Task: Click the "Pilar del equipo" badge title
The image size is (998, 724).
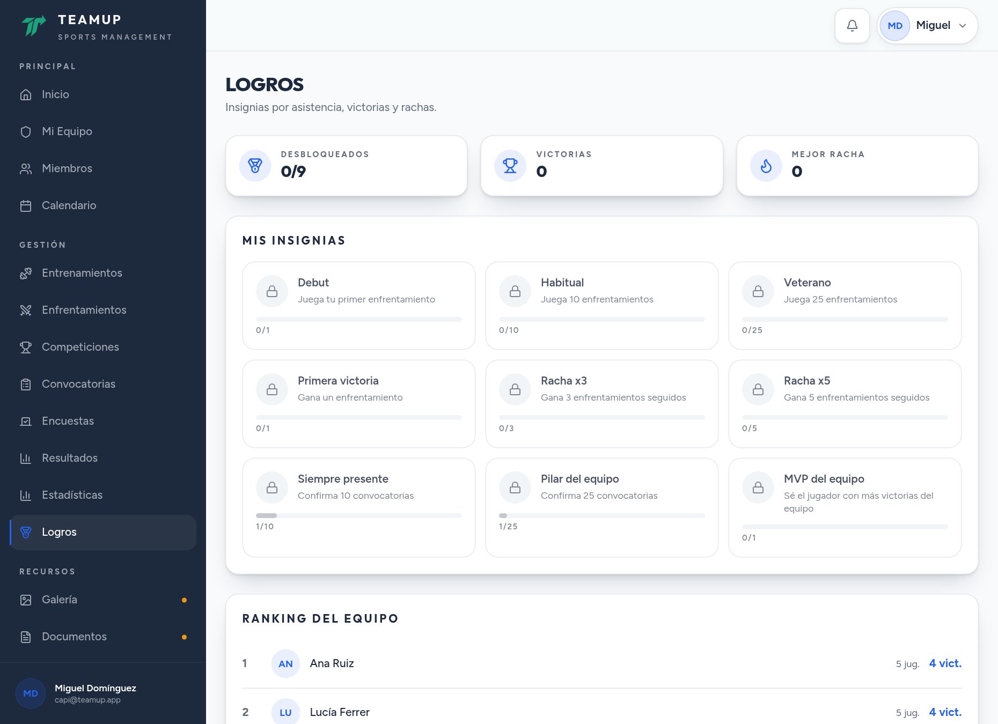Action: point(580,479)
